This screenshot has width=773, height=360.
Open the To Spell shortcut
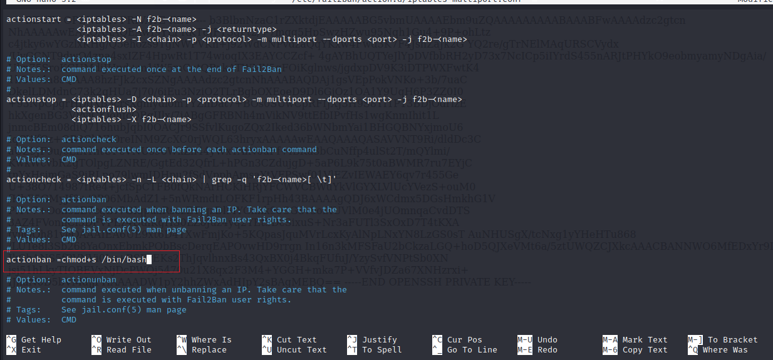click(x=381, y=350)
